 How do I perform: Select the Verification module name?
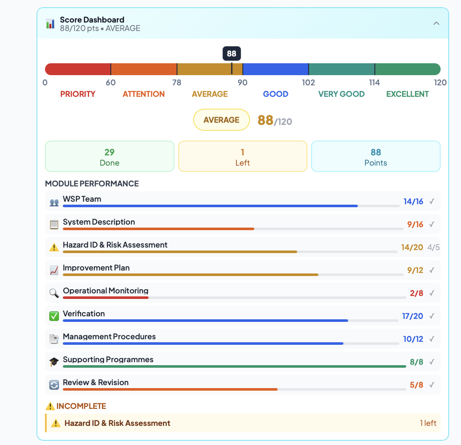coord(84,314)
